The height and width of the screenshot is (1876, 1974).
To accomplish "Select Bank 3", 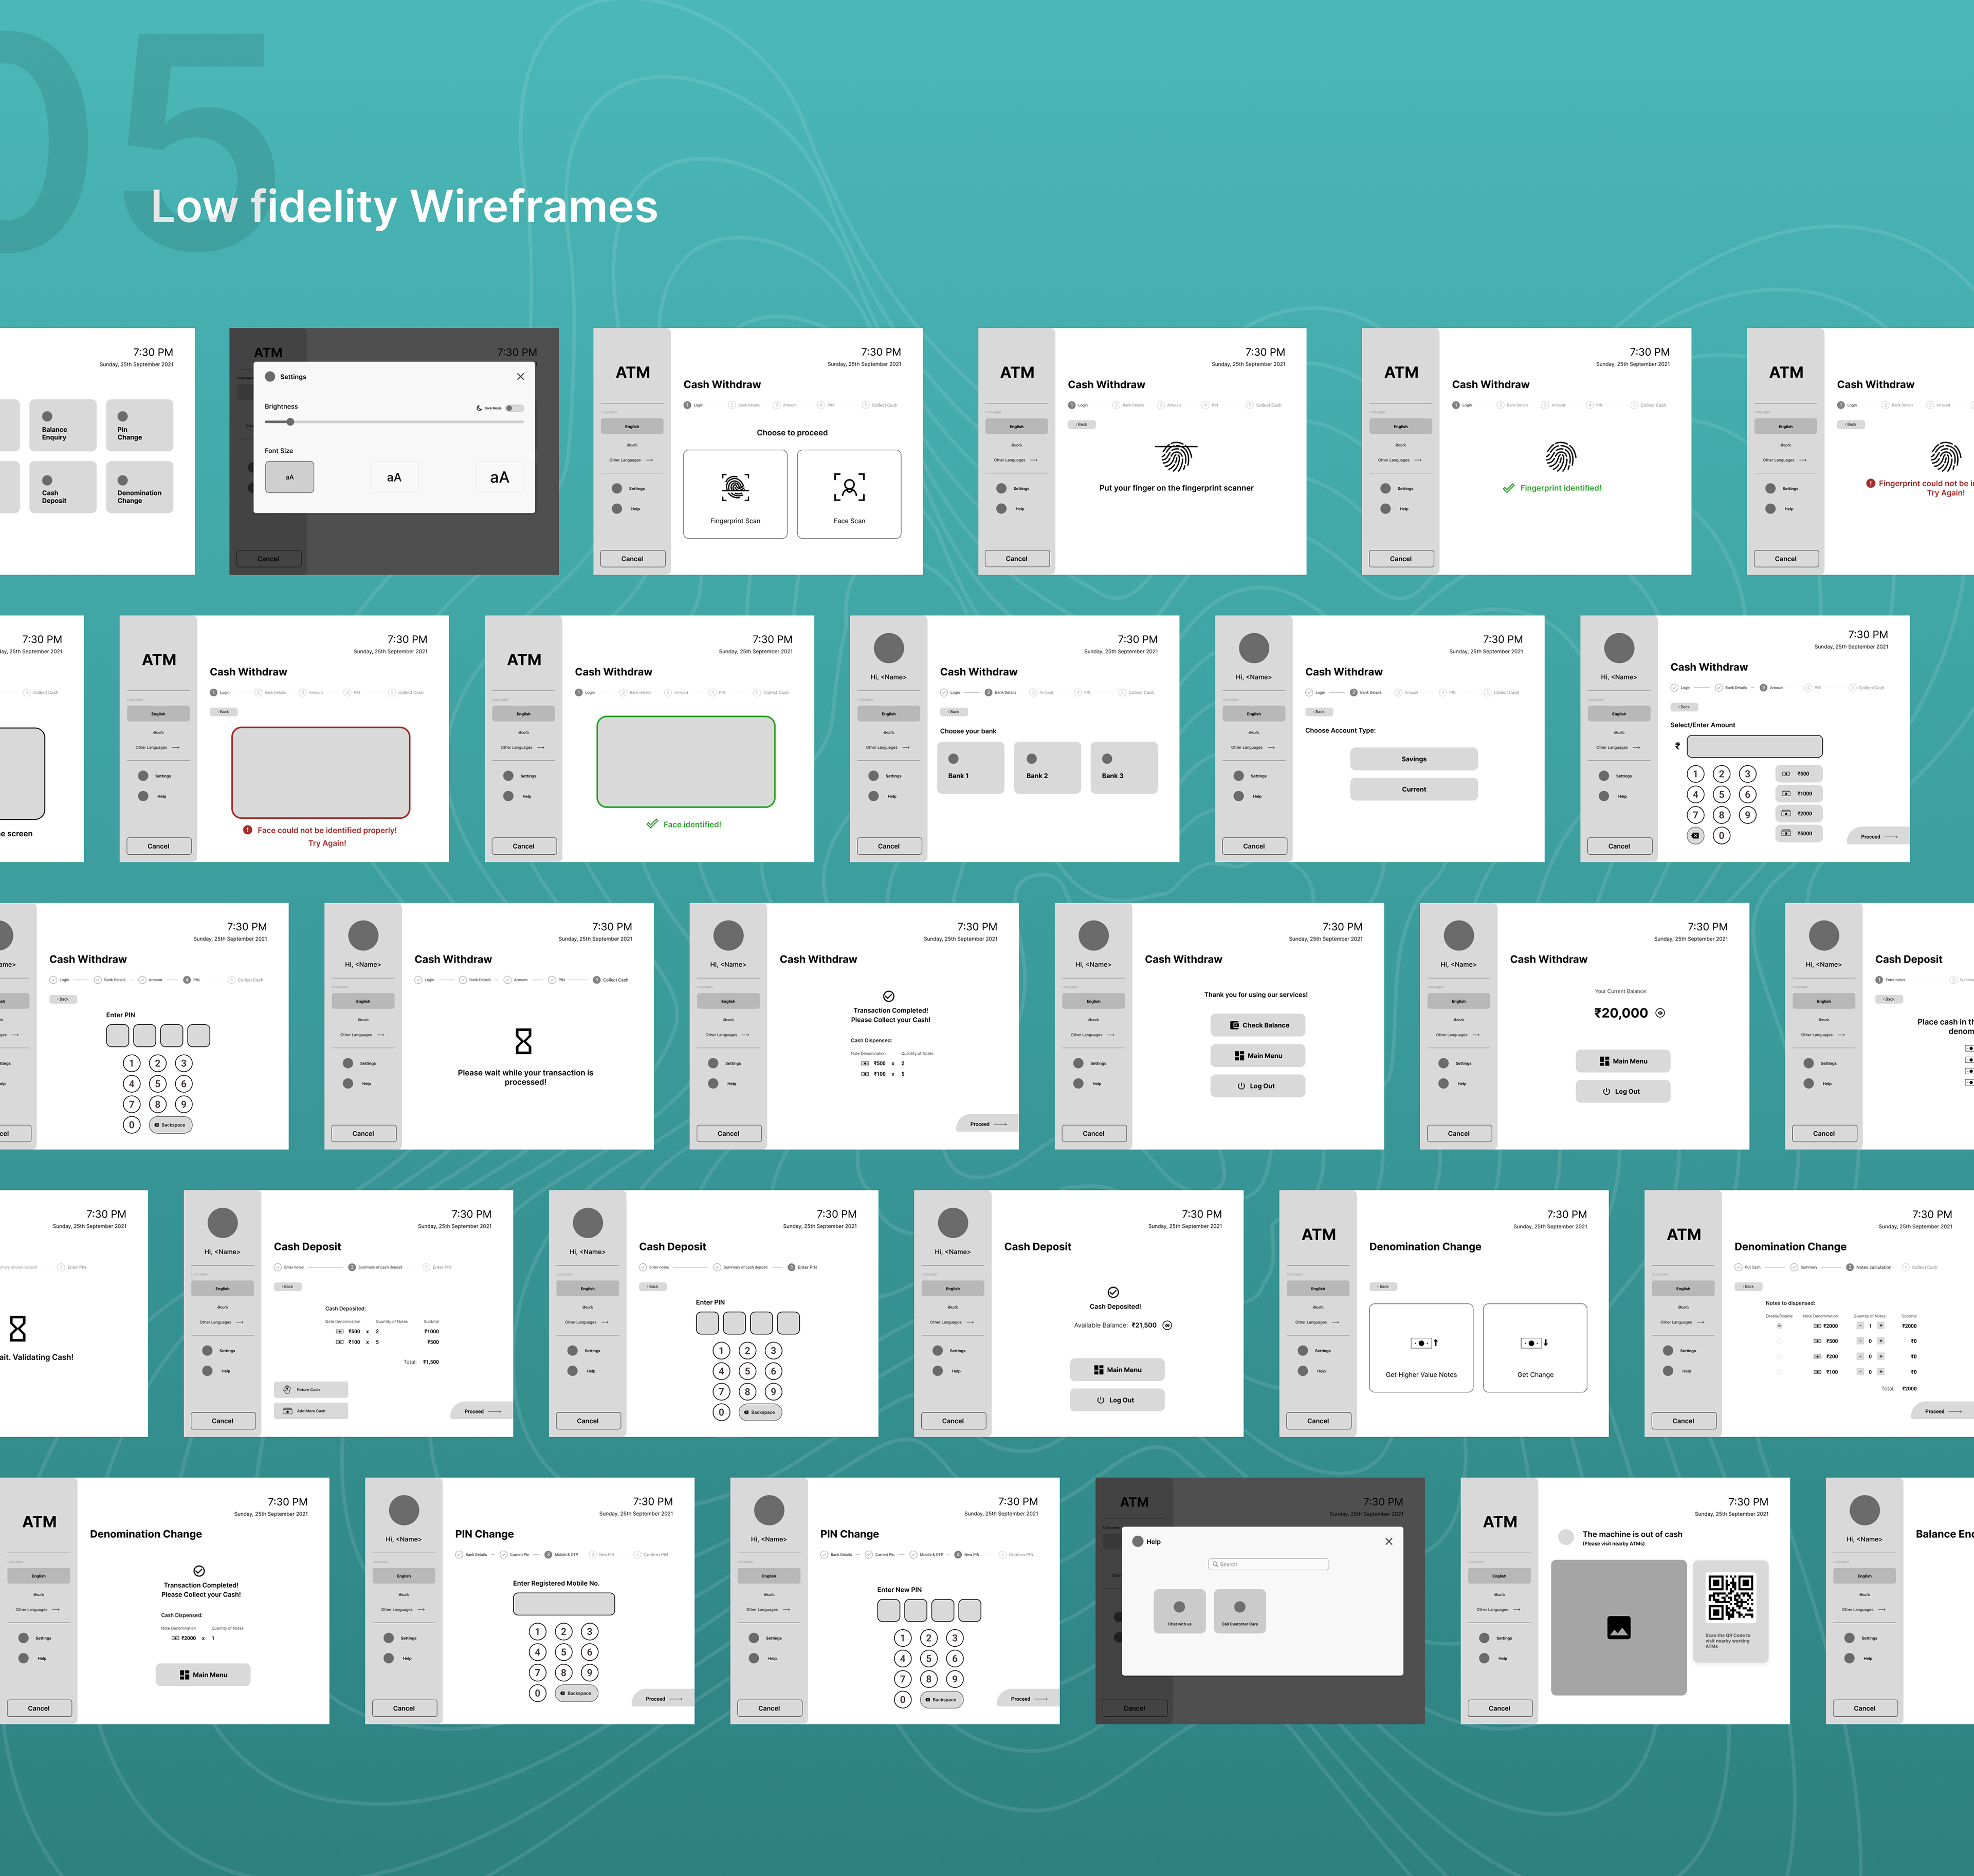I will click(1124, 767).
